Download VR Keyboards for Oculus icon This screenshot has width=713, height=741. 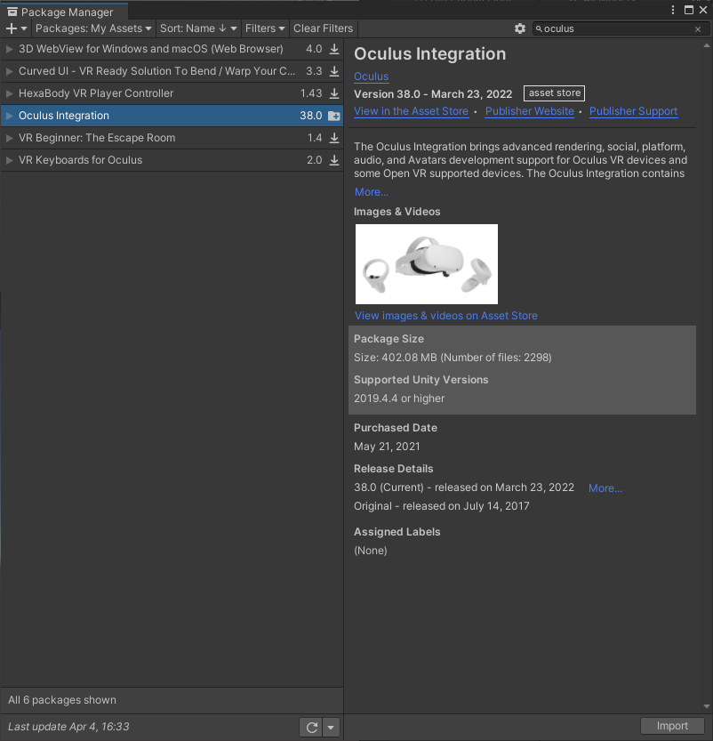pos(334,160)
